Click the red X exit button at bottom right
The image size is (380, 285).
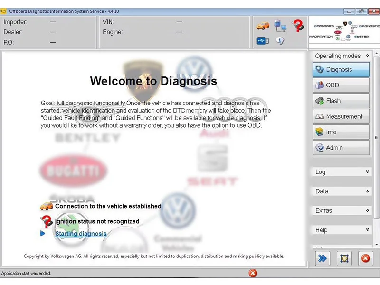(x=365, y=258)
